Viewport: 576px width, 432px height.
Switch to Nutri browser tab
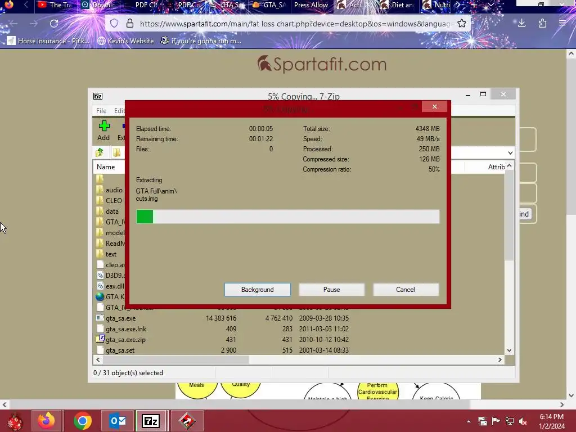pyautogui.click(x=437, y=5)
